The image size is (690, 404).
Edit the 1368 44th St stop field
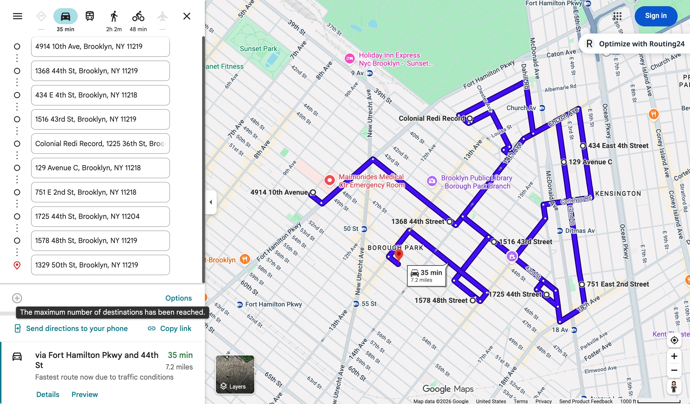[x=100, y=71]
